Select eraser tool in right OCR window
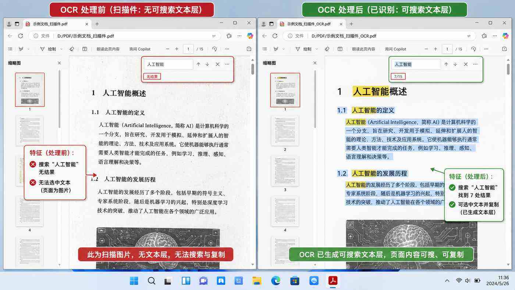This screenshot has height=290, width=515. click(x=327, y=49)
